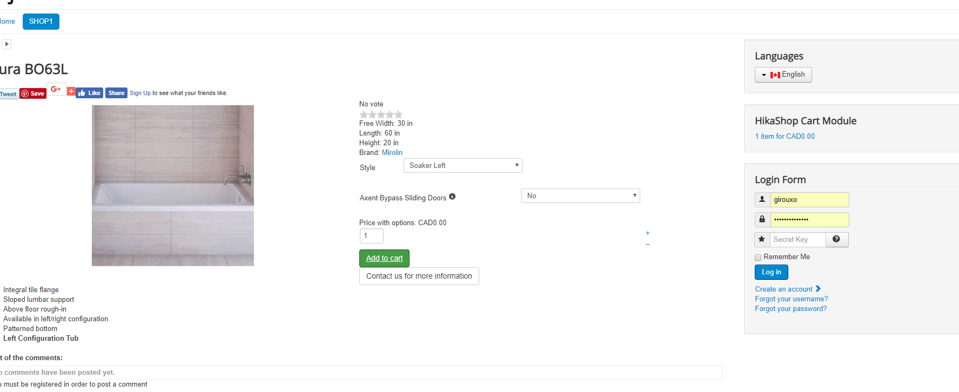The image size is (959, 392).
Task: Open the English language dropdown
Action: tap(783, 75)
